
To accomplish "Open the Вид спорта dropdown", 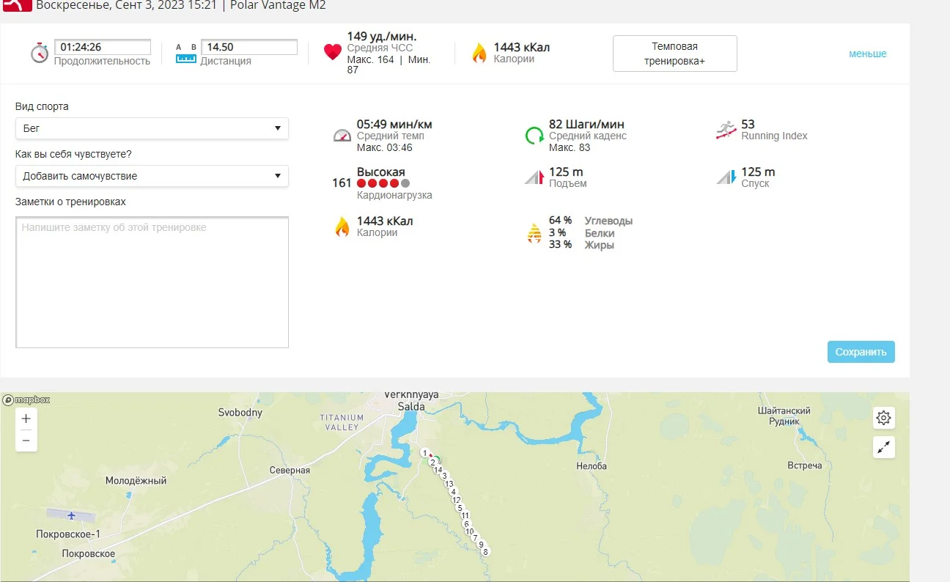I will [152, 128].
